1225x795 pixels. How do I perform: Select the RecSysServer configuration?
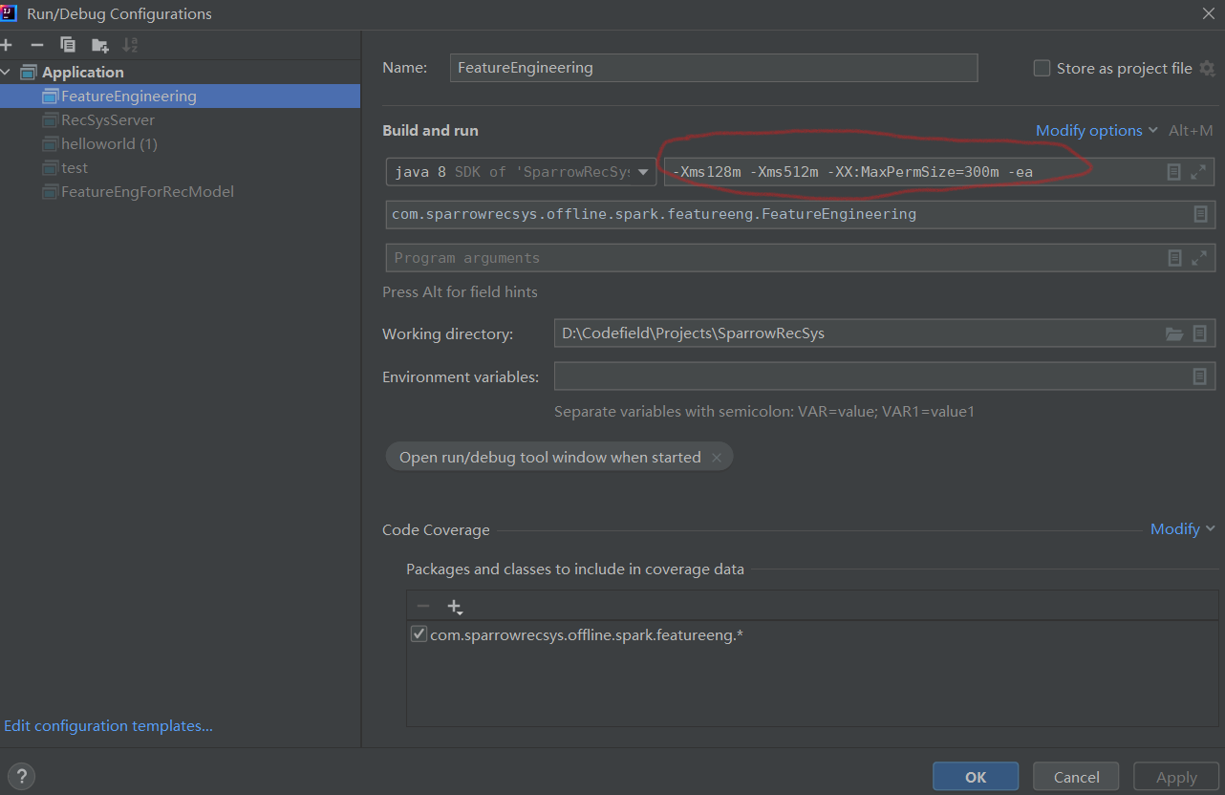pos(180,119)
